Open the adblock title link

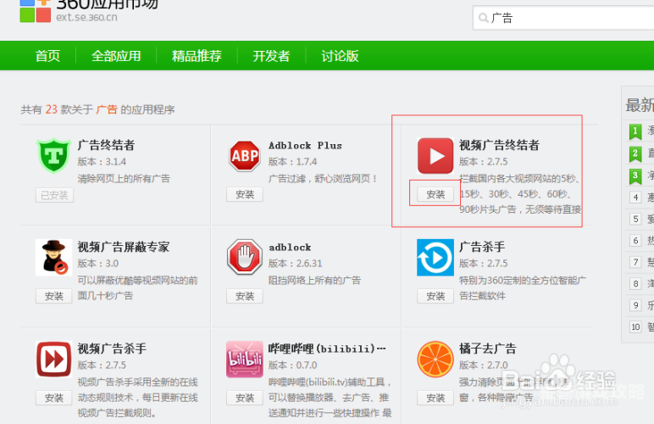[290, 248]
